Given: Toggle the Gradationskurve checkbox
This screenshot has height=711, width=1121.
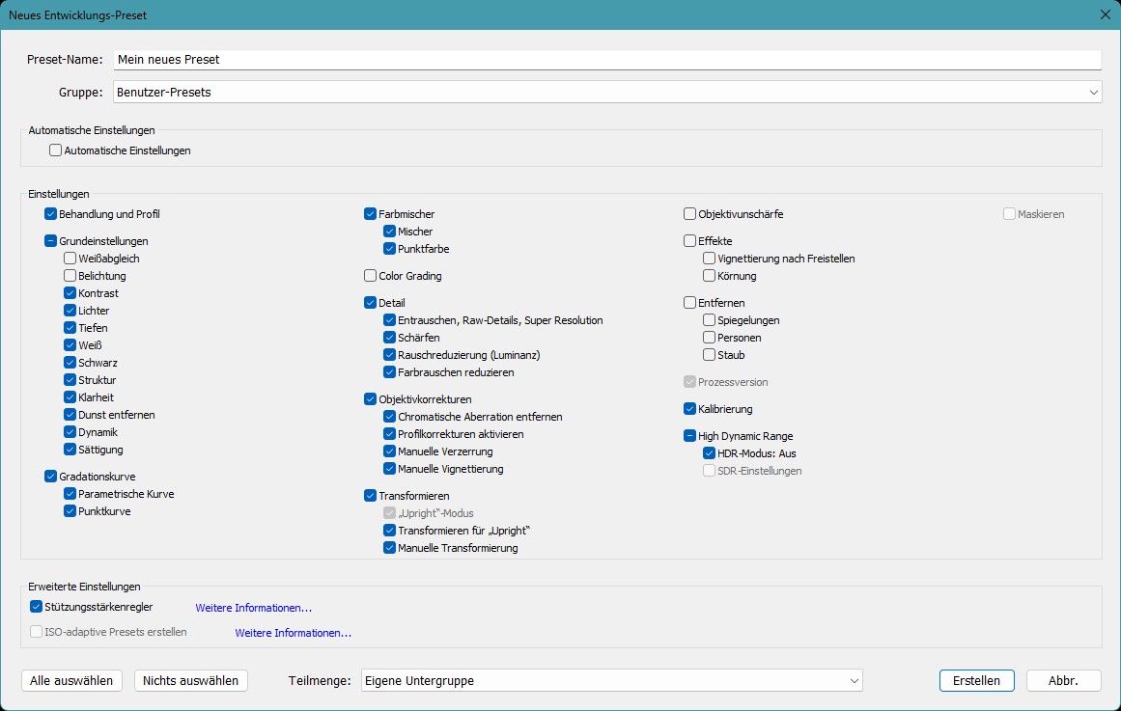Looking at the screenshot, I should pos(51,476).
